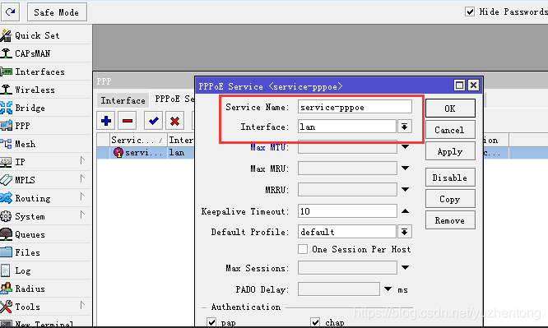Click the Apply button
Viewport: 548px width, 328px height.
[450, 151]
